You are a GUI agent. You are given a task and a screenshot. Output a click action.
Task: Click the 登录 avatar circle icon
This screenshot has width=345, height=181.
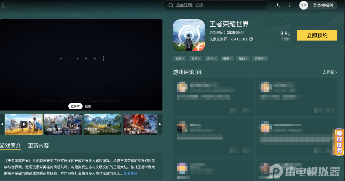pos(303,5)
